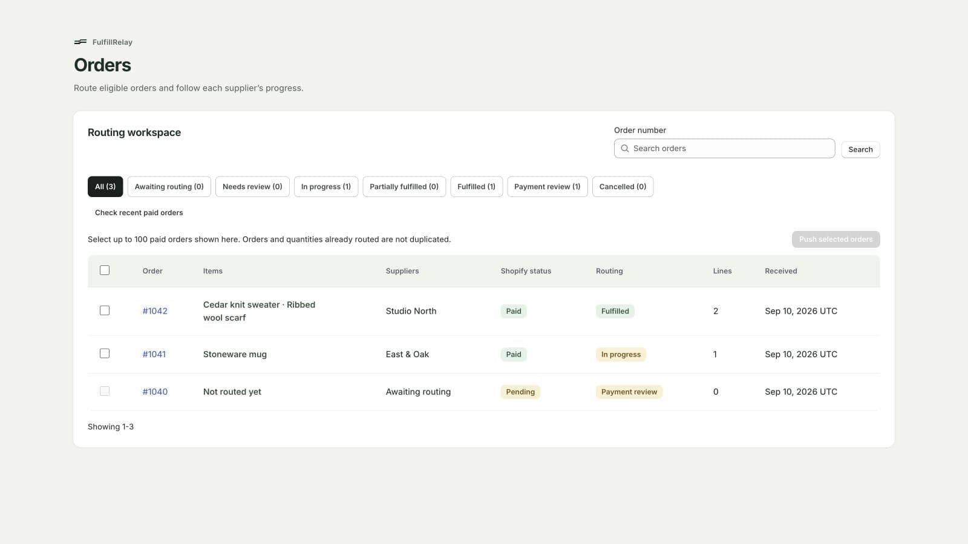Click Cedar knit sweater · Ribbed wool scarf
968x544 pixels.
pyautogui.click(x=259, y=311)
